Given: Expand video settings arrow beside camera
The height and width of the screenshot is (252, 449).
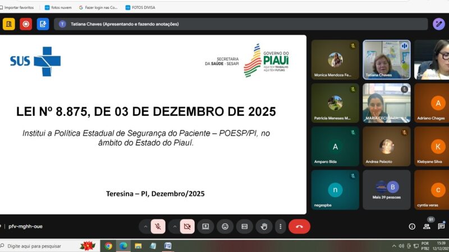Looking at the screenshot, I should point(175,227).
